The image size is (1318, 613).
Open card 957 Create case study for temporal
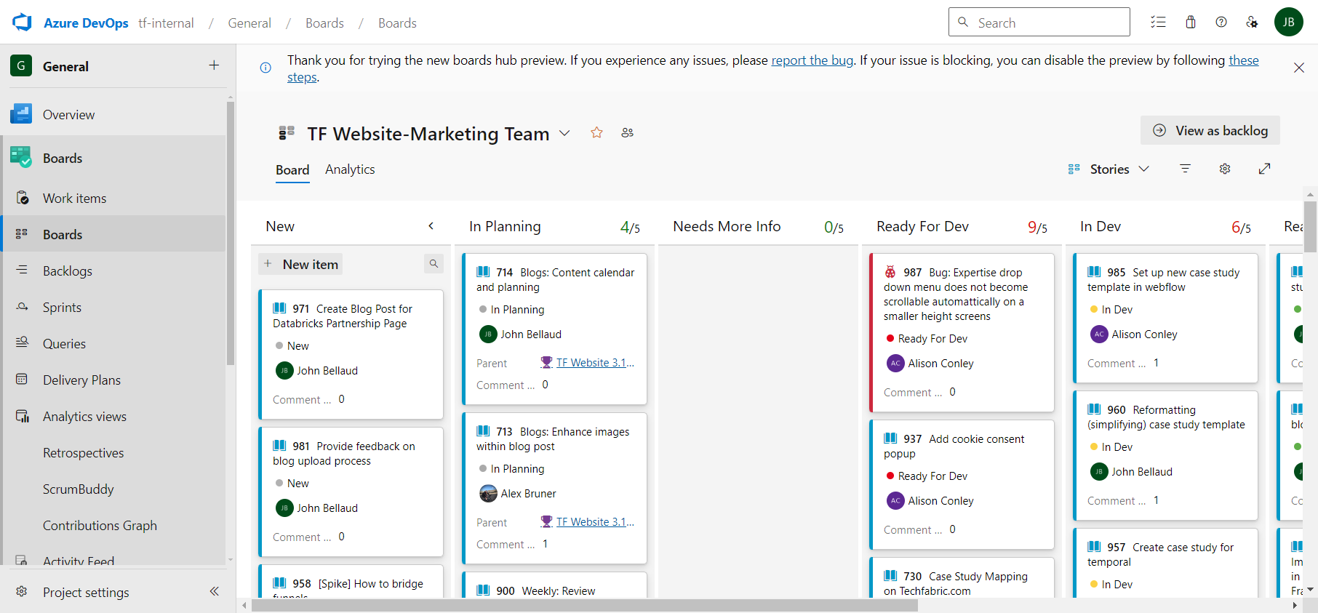[1160, 554]
